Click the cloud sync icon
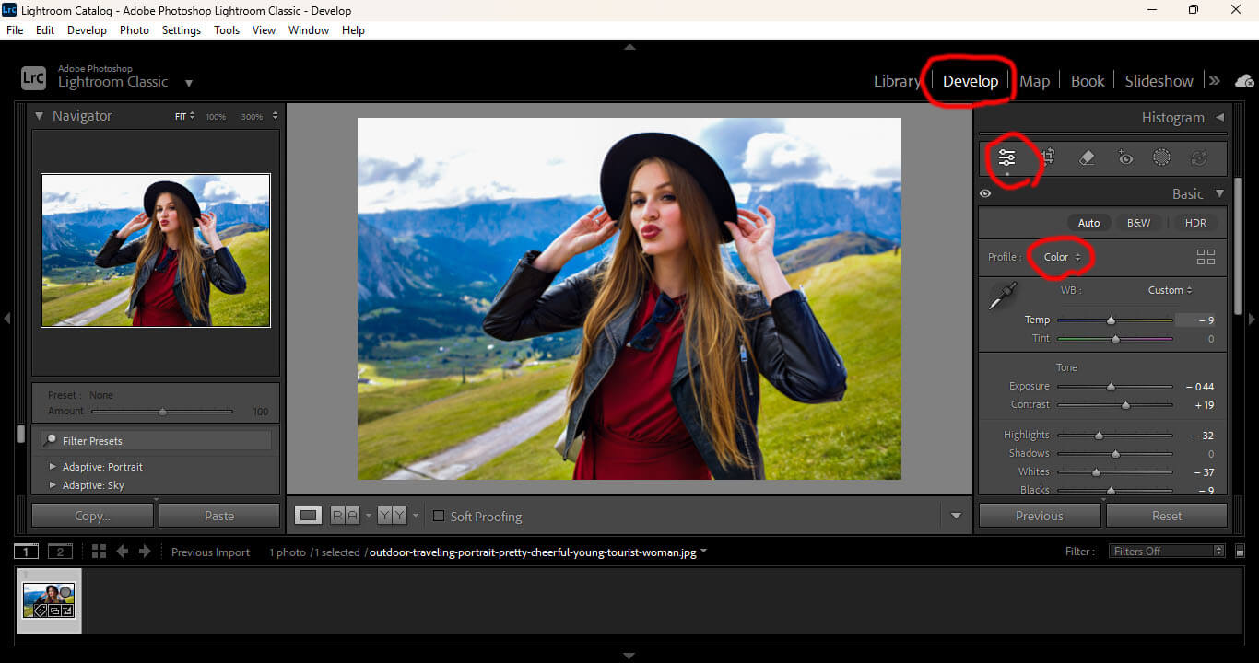The image size is (1259, 663). tap(1245, 80)
